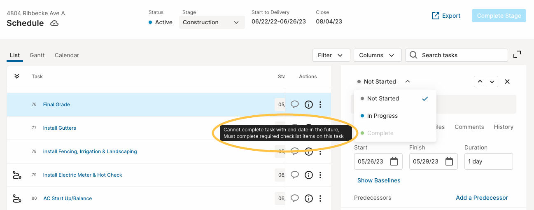The height and width of the screenshot is (210, 534).
Task: Click the cloud sync icon beside Schedule
Action: [54, 23]
